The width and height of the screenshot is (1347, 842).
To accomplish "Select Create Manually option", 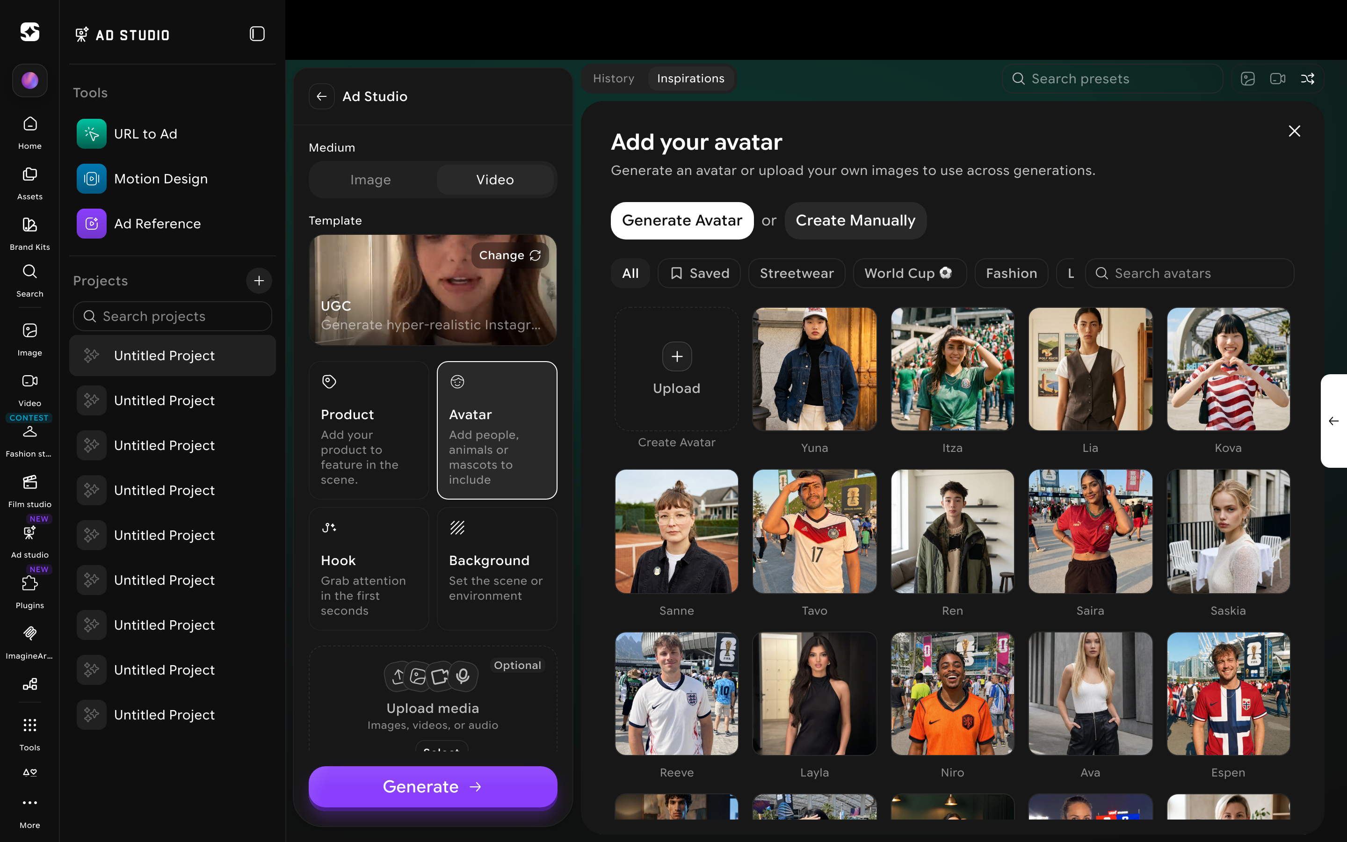I will (855, 220).
